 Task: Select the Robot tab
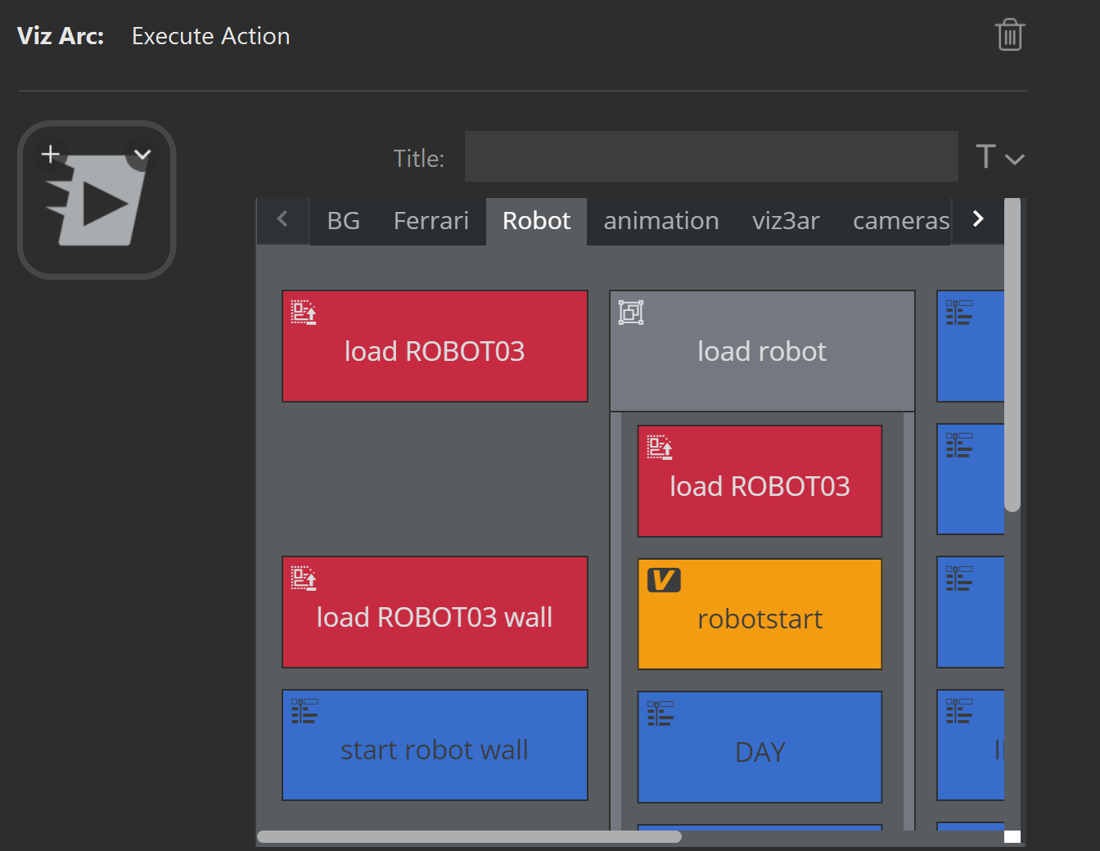point(536,221)
